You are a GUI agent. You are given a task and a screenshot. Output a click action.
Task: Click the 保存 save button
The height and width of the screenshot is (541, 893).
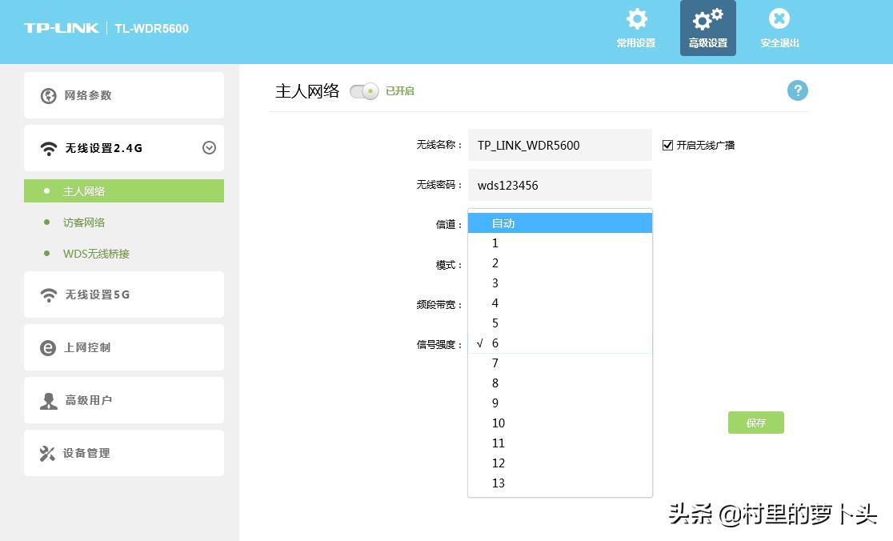pyautogui.click(x=755, y=423)
